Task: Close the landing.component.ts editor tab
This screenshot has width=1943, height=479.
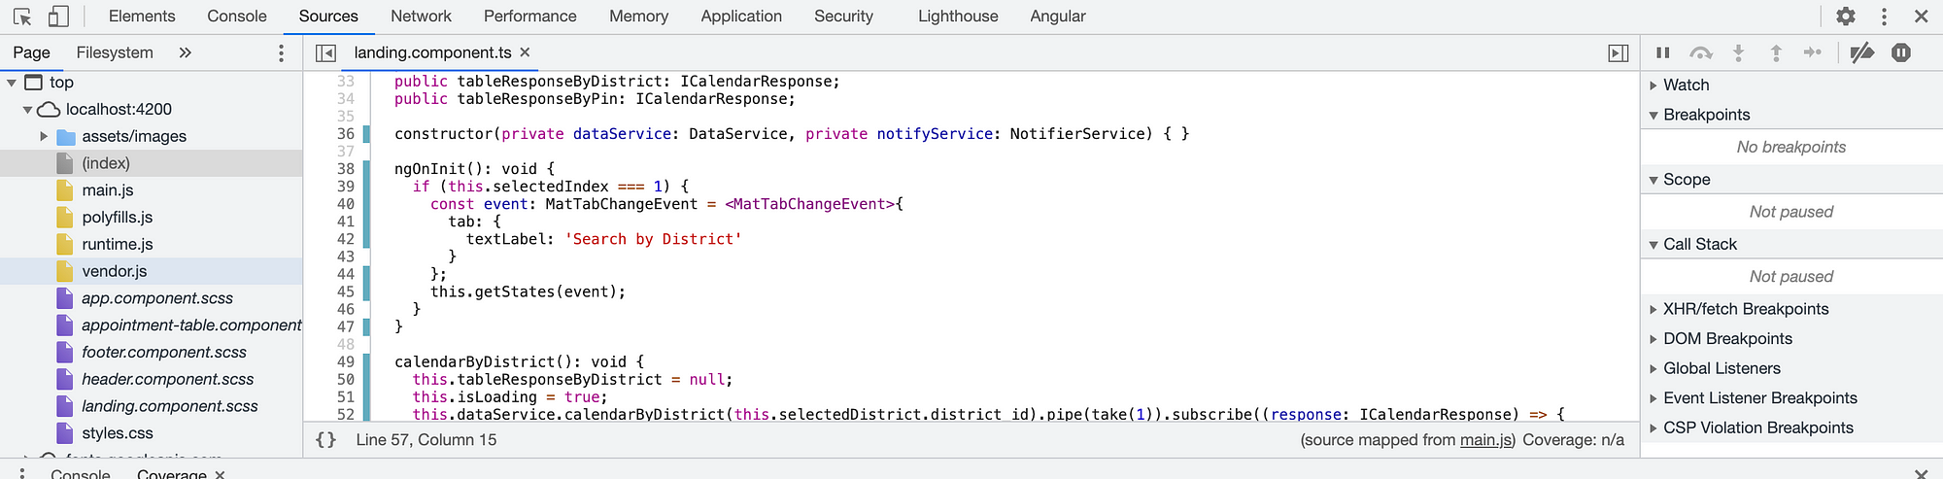Action: click(x=525, y=52)
